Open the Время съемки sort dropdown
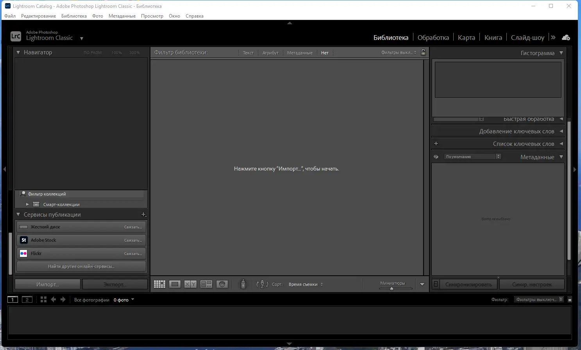 [306, 284]
